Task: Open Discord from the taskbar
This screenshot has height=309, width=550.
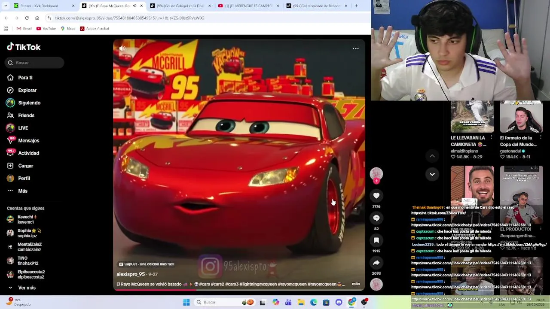Action: tap(339, 302)
